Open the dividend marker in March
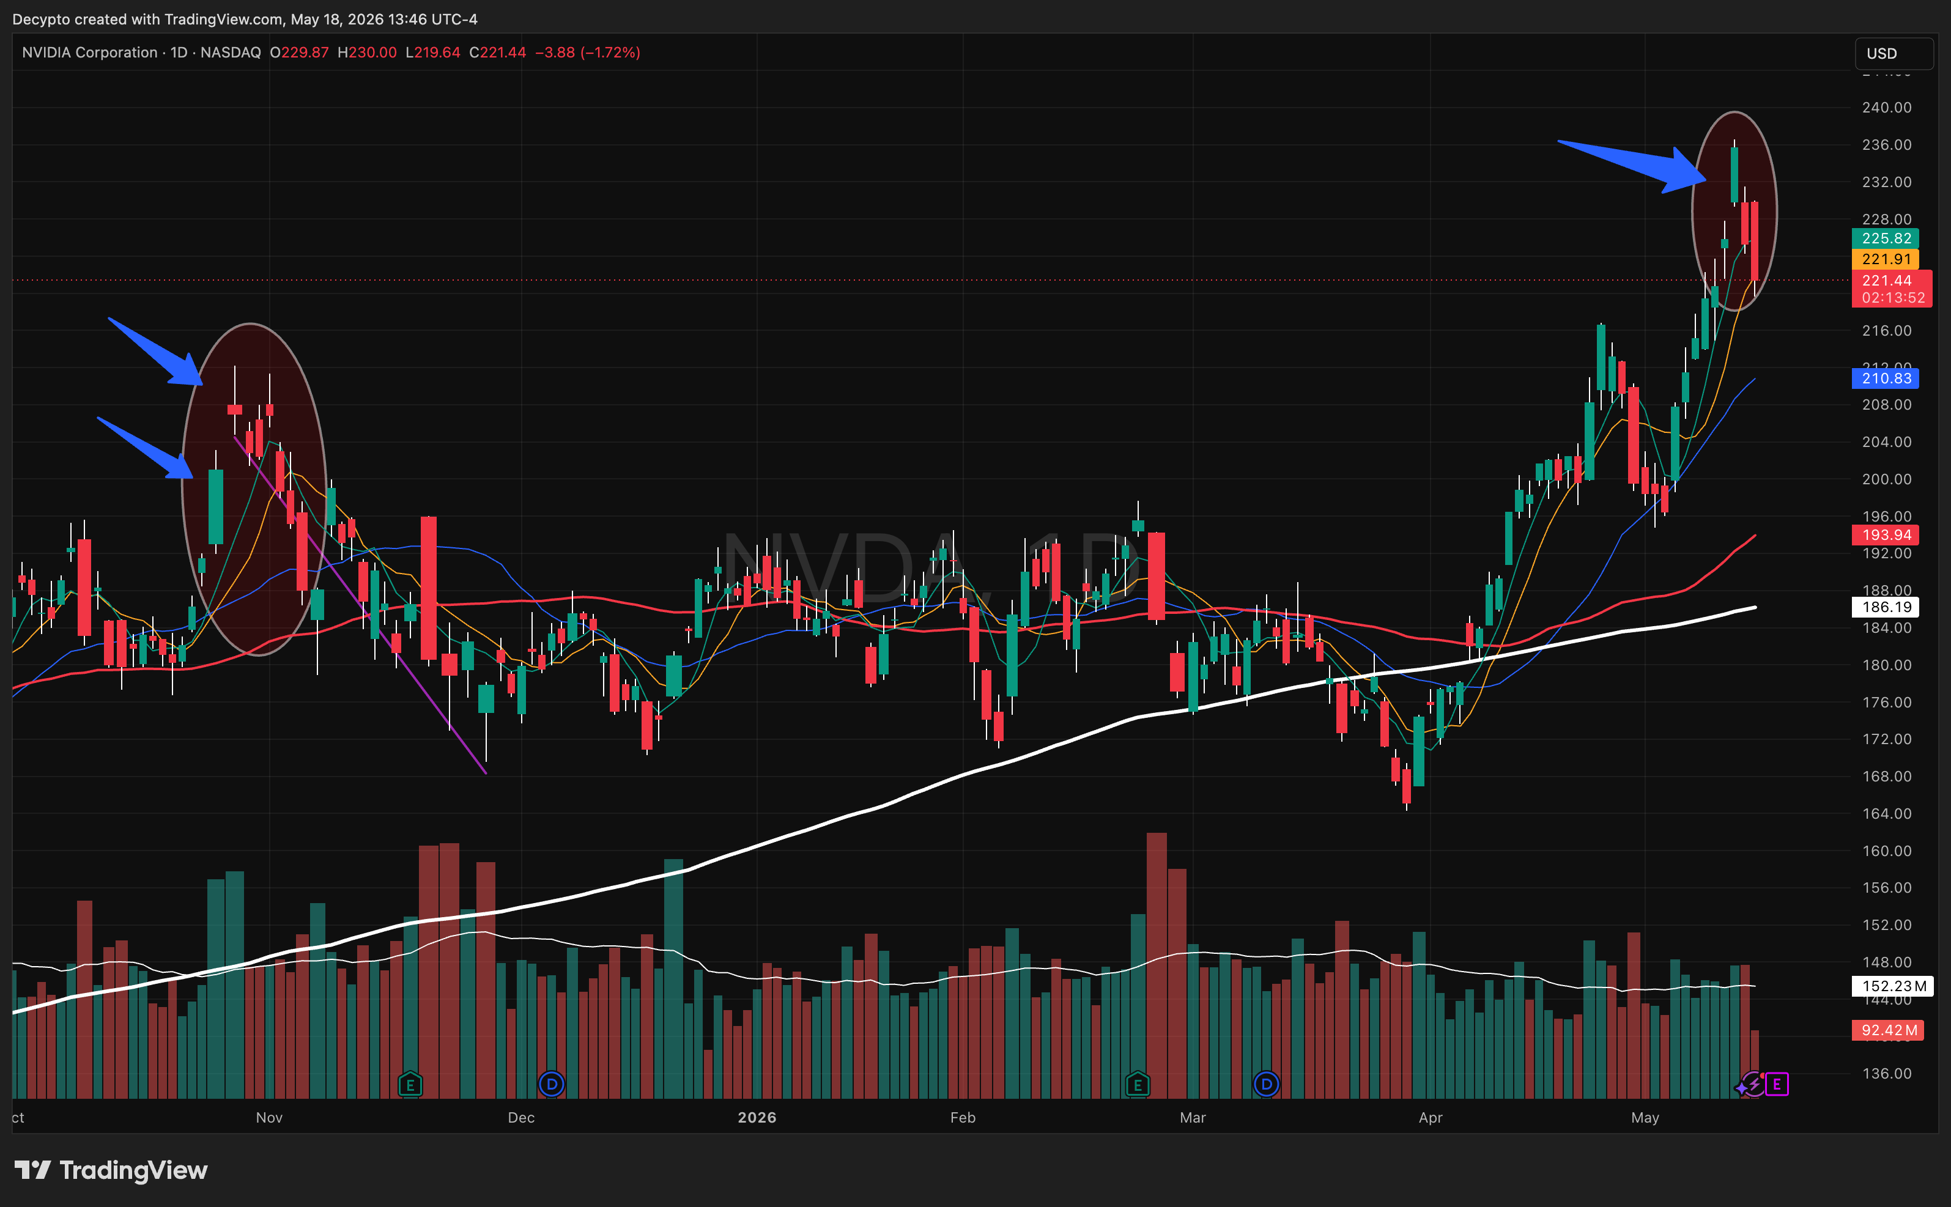 tap(1266, 1084)
